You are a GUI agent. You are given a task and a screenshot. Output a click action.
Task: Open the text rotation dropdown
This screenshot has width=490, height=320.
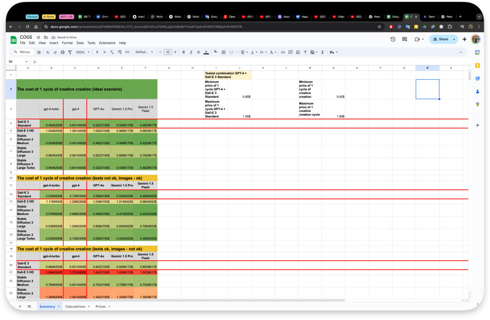click(273, 52)
